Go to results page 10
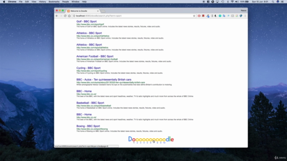Screen dimensions: 287x161 (x=164, y=143)
